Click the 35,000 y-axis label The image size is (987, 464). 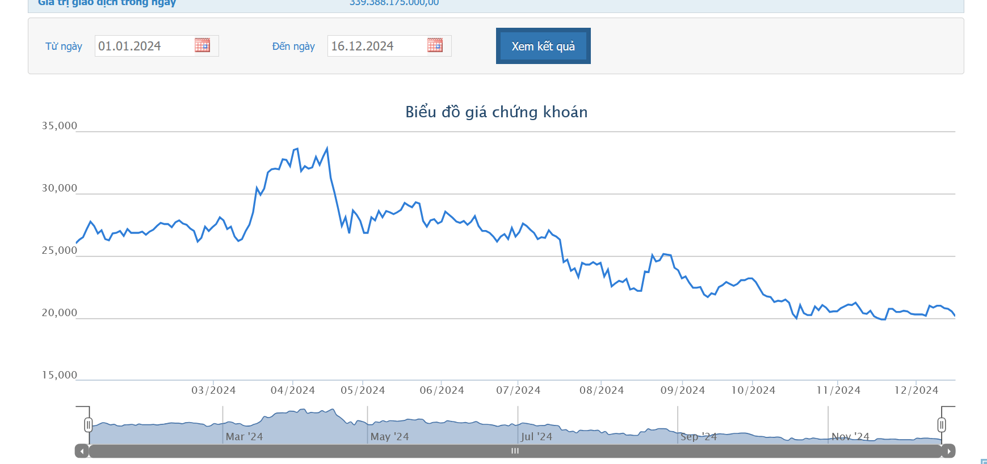pos(59,126)
